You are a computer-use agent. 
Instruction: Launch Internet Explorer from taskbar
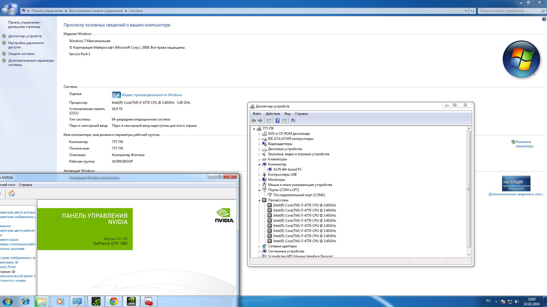tap(26, 301)
